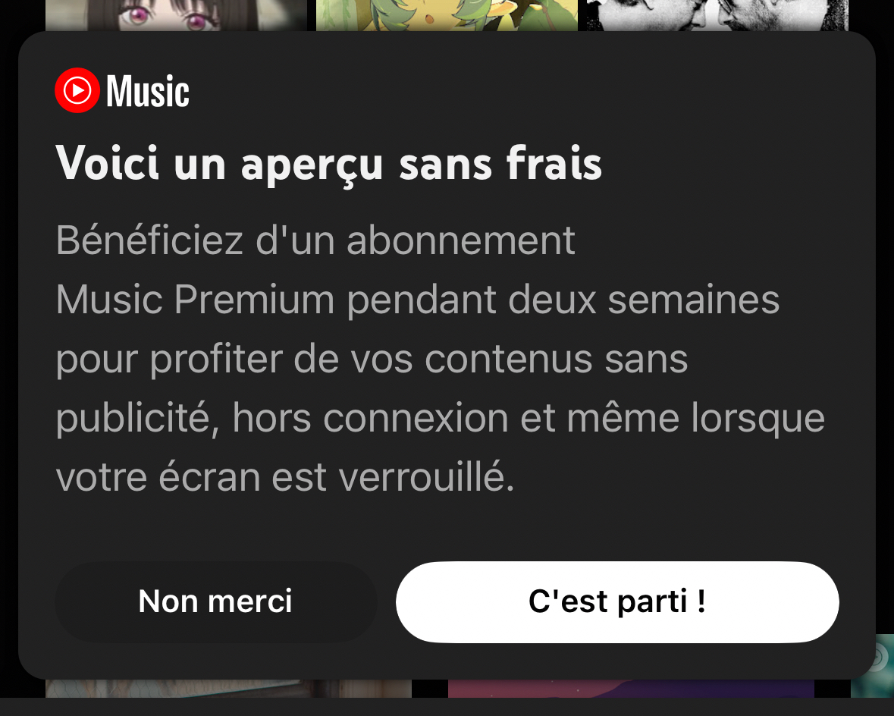Click the Music wordmark beside the logo

point(148,92)
